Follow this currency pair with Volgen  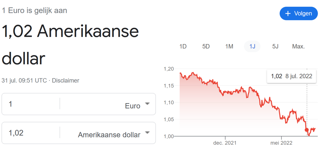(x=299, y=14)
